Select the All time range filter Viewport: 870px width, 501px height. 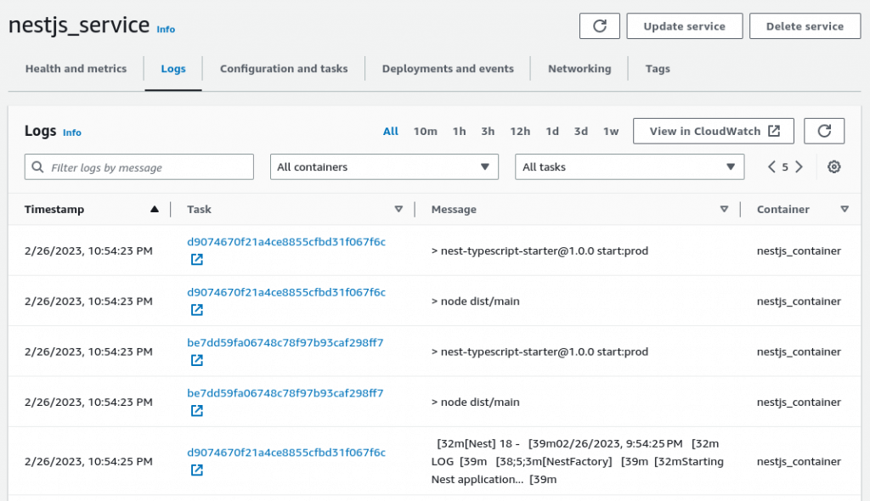tap(390, 131)
